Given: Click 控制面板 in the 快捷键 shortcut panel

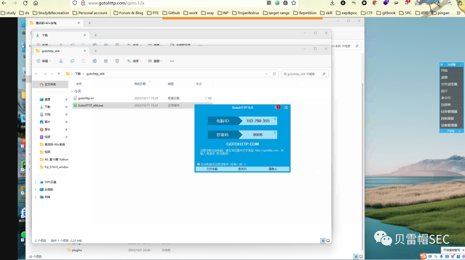Looking at the screenshot, I should click(447, 118).
